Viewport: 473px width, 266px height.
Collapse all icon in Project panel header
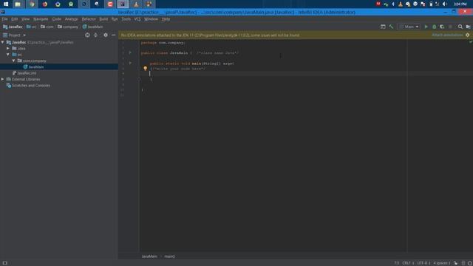(95, 35)
